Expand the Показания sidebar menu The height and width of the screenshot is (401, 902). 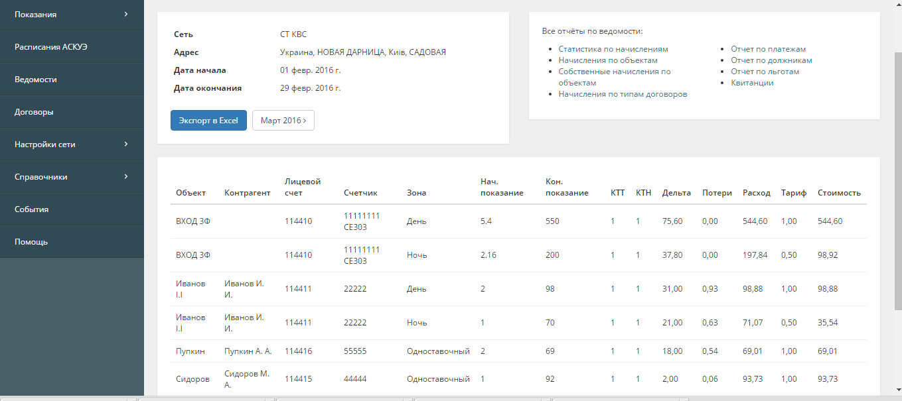coord(72,14)
